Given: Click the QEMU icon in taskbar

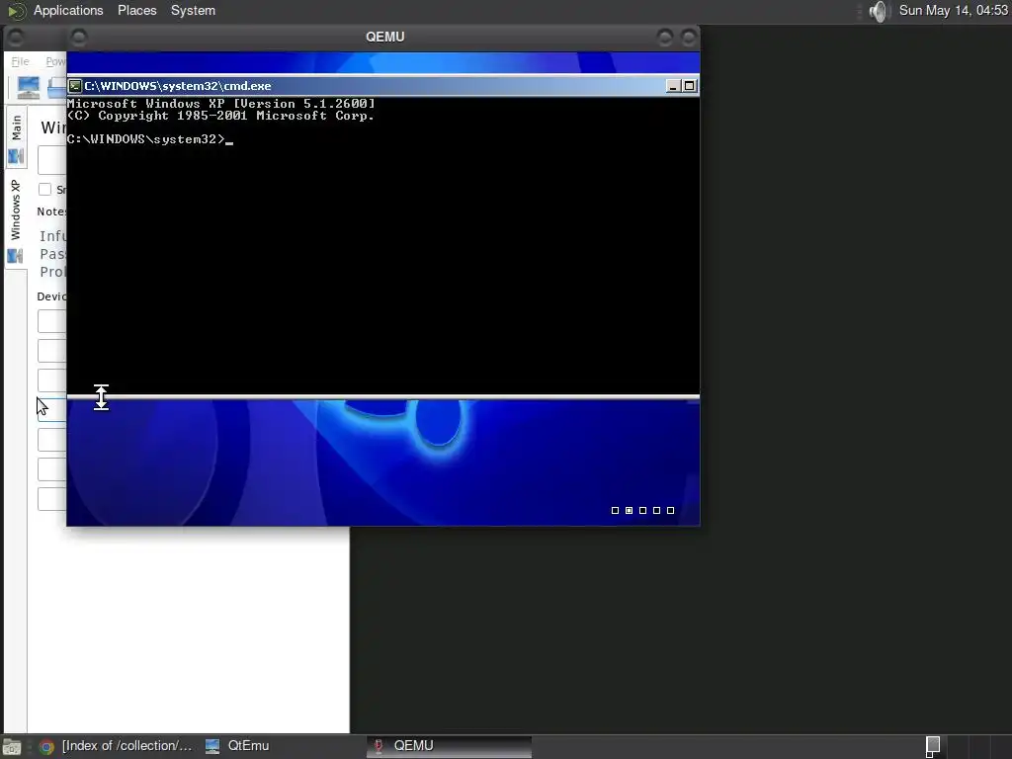Looking at the screenshot, I should (x=379, y=747).
